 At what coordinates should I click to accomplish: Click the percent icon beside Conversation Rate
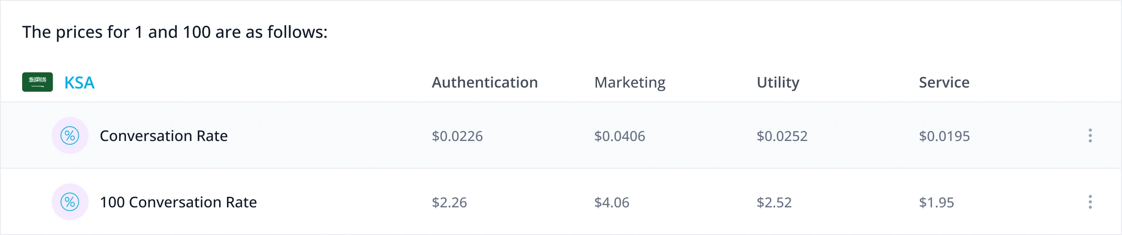[x=70, y=135]
